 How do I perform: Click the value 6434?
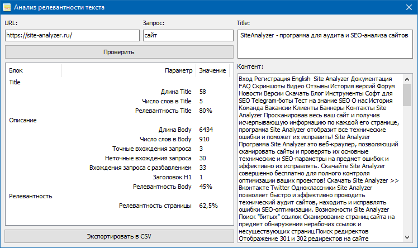coord(206,130)
